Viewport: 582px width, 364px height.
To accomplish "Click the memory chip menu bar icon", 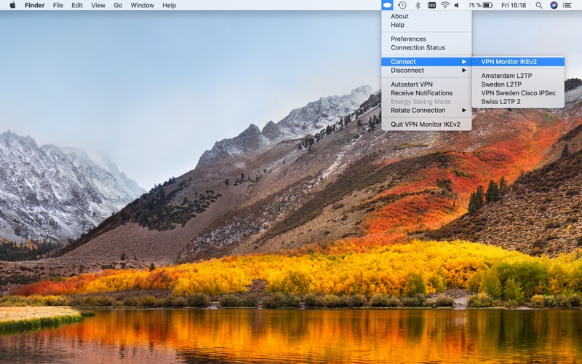I will point(431,5).
